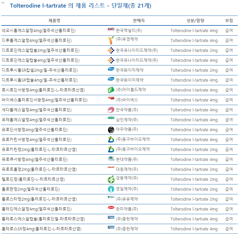Screen dimensions: 238x234
Task: Click seller name 현대약품(주)
Action: (127, 160)
